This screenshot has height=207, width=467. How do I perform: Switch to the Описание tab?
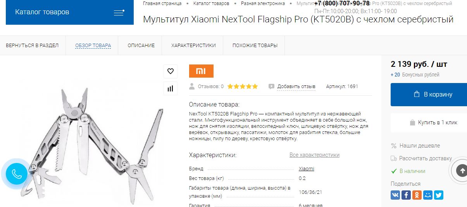(141, 46)
